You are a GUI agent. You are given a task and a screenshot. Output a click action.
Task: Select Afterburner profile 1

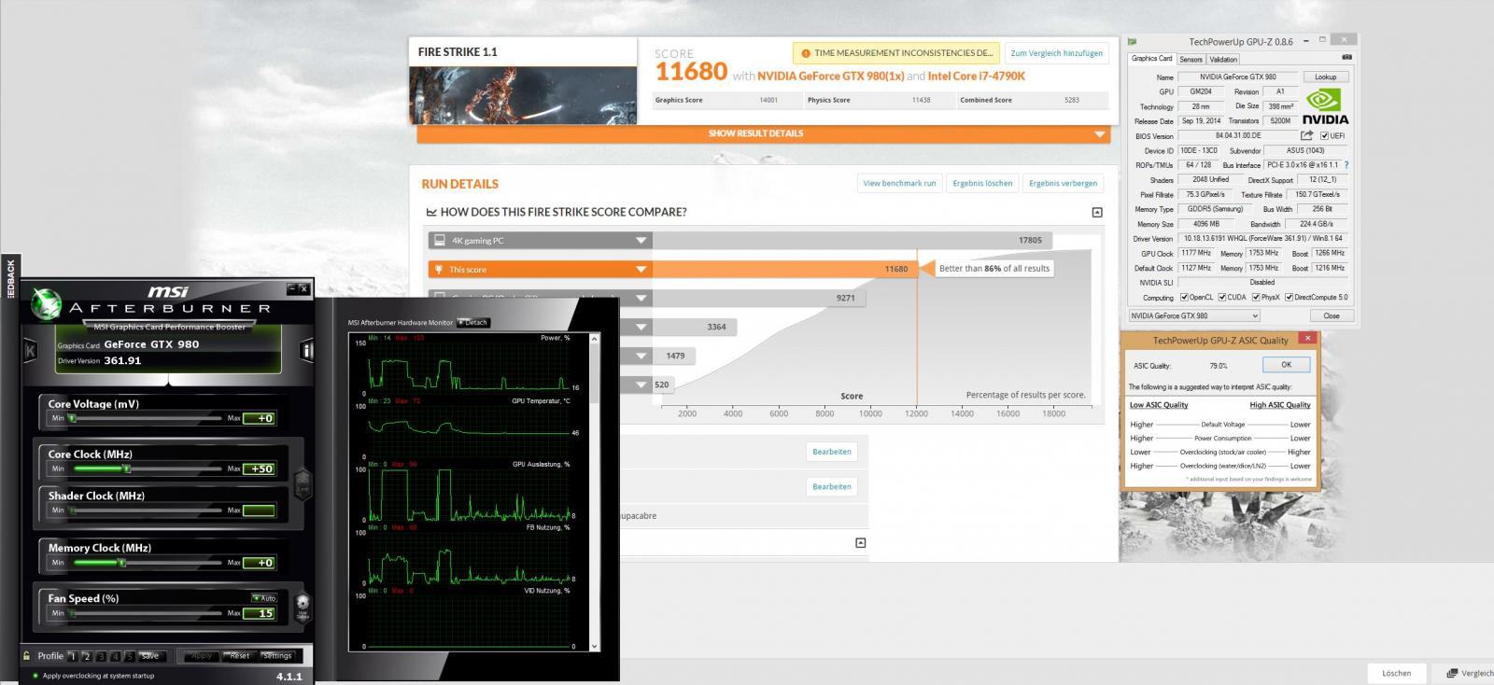click(x=72, y=656)
